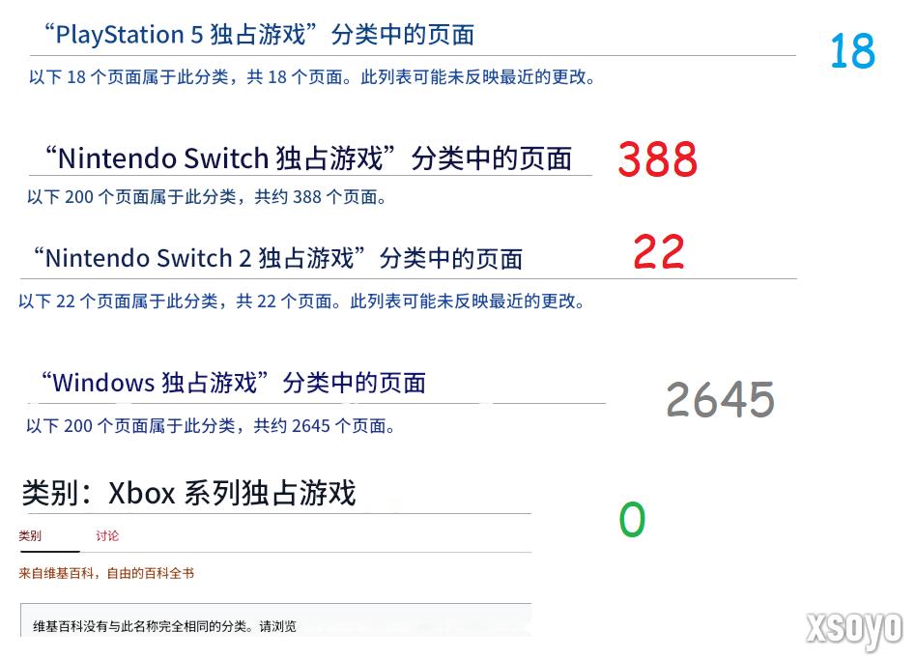Select the line stating 共约 388 个页面
The width and height of the screenshot is (916, 660).
207,197
